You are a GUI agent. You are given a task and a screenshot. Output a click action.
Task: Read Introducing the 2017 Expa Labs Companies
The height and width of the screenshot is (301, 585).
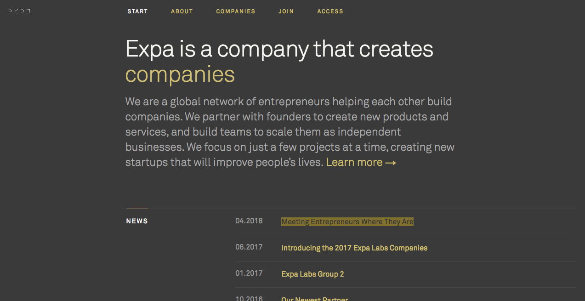(x=354, y=248)
